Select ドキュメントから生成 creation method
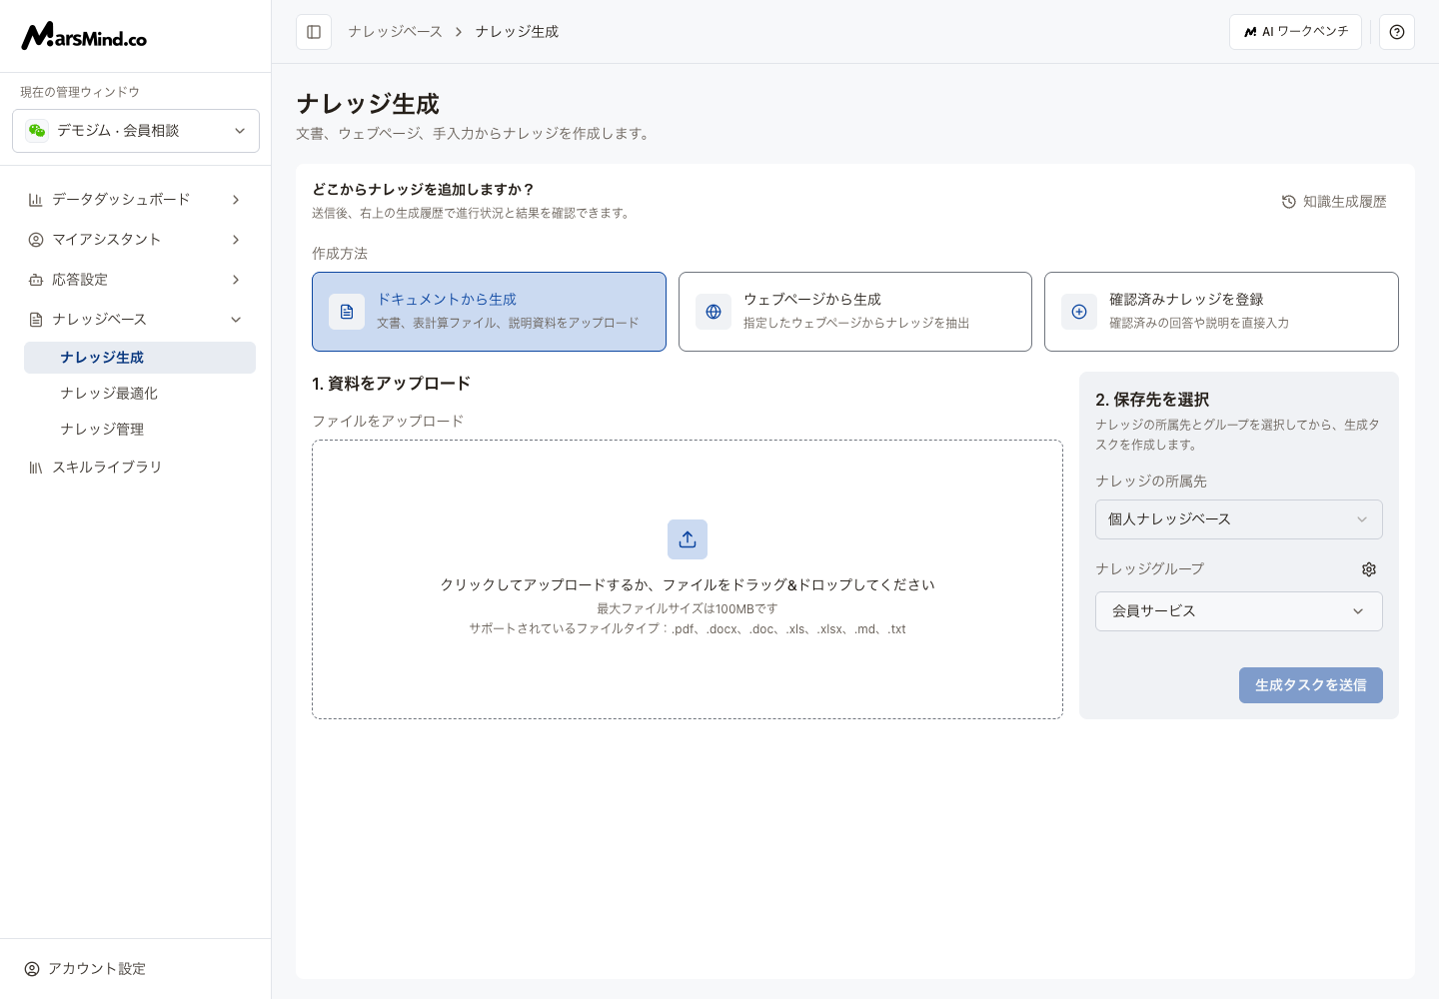Viewport: 1439px width, 999px height. tap(489, 312)
